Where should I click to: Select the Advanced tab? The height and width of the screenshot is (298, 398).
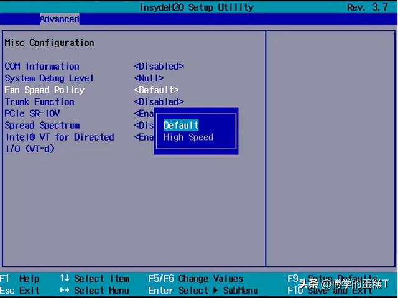[x=59, y=19]
